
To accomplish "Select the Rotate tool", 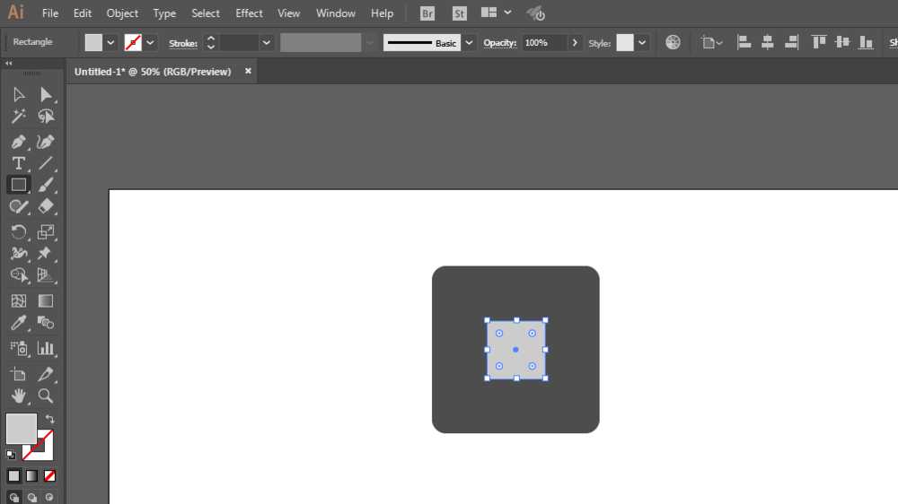I will pos(18,231).
